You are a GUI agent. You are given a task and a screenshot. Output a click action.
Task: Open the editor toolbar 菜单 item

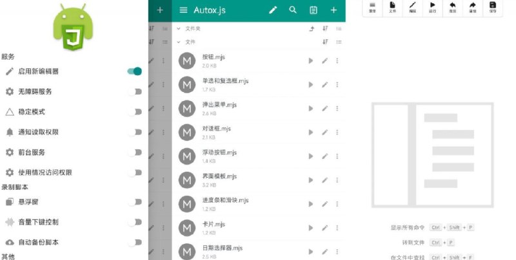[x=372, y=7]
